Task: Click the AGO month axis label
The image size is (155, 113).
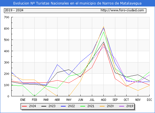Action: 103,100
